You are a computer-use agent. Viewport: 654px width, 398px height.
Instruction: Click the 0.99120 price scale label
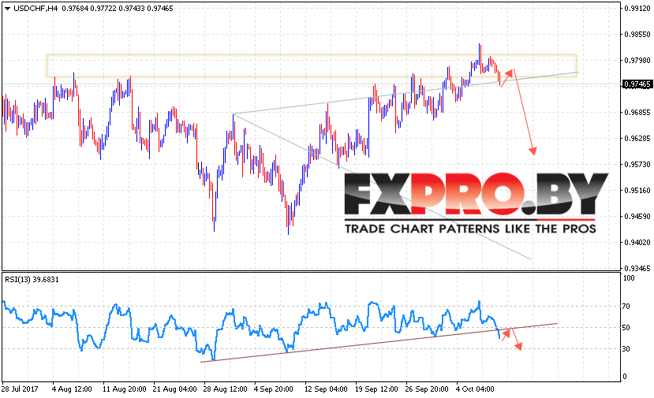click(x=637, y=9)
